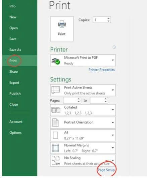Viewport: 147px width, 179px height.
Task: Click the large Print button with printer icon
Action: click(62, 29)
